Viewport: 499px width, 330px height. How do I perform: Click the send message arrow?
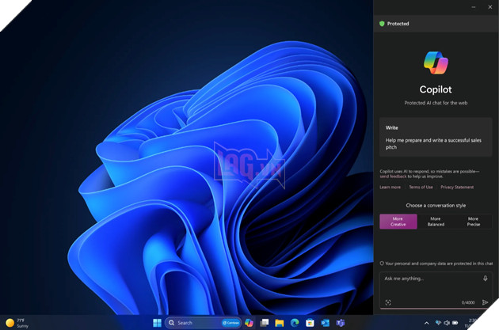485,302
